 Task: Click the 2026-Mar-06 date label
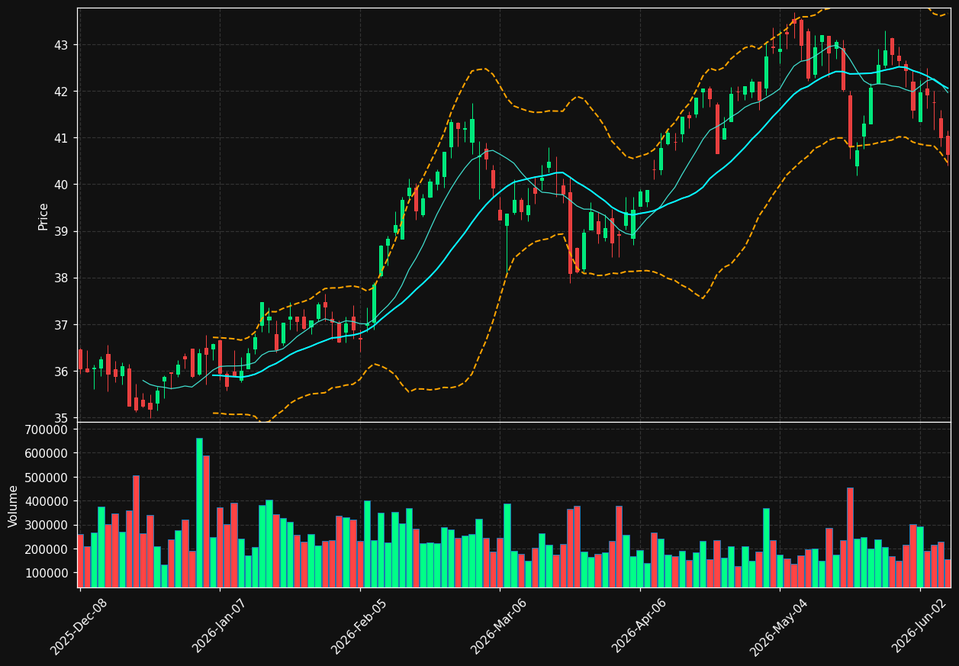pos(499,626)
